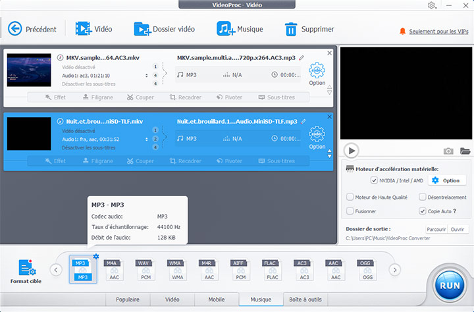
Task: Follow Seulement pour les VIPs link
Action: click(438, 32)
